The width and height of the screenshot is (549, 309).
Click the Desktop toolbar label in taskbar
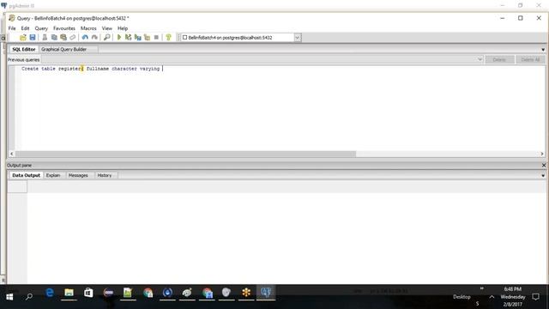(x=462, y=297)
